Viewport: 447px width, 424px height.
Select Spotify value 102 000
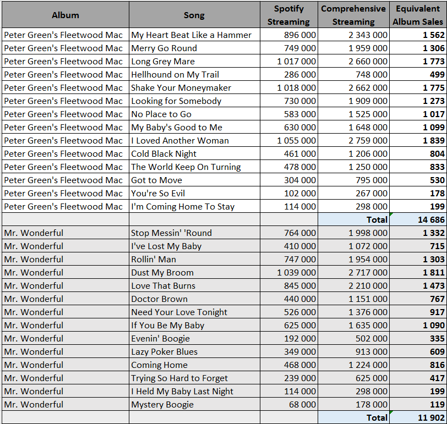tap(289, 193)
